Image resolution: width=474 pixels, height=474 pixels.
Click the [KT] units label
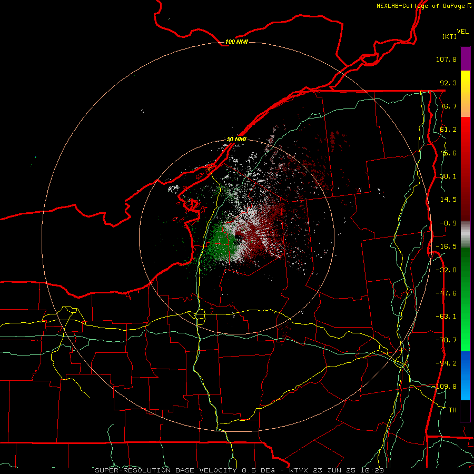[x=450, y=36]
